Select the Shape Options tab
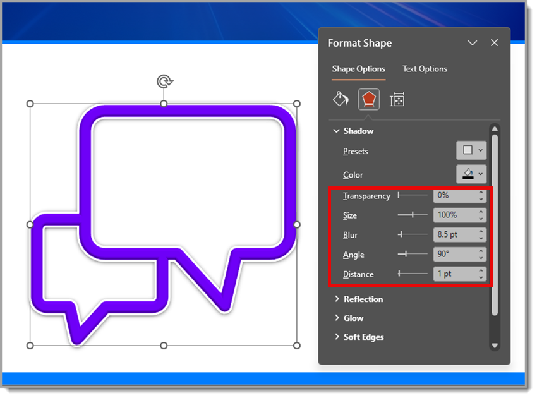This screenshot has width=537, height=398. click(x=358, y=69)
